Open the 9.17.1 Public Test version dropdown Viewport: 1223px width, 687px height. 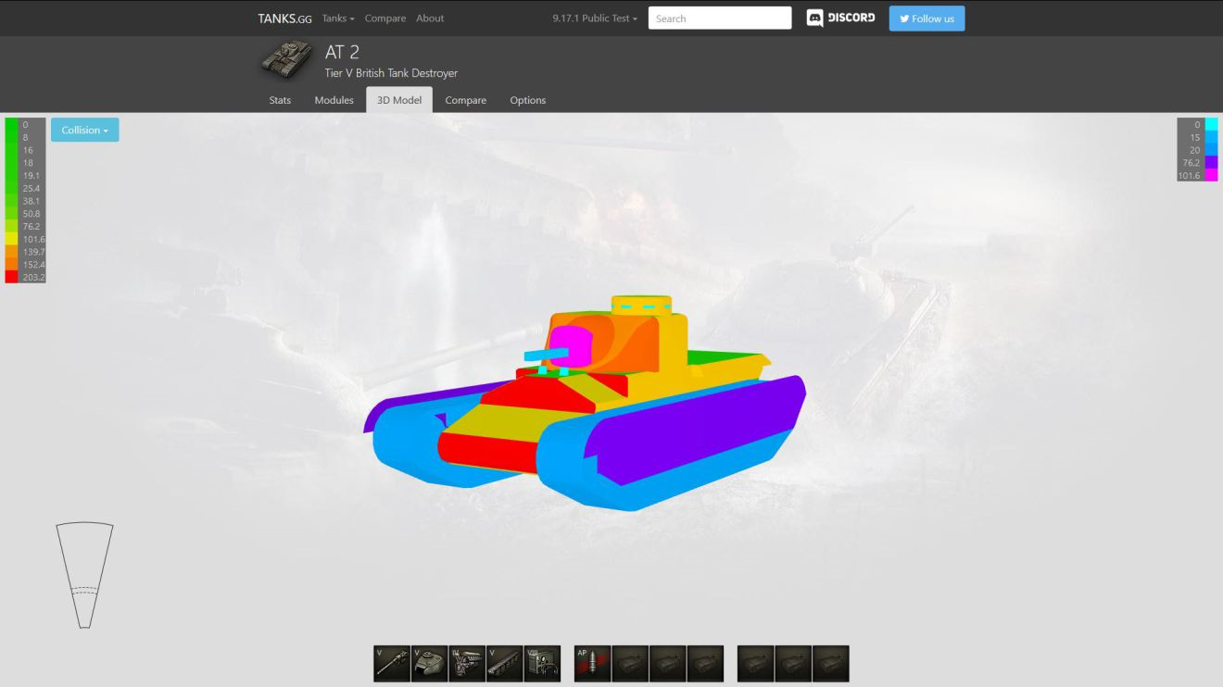click(x=595, y=19)
